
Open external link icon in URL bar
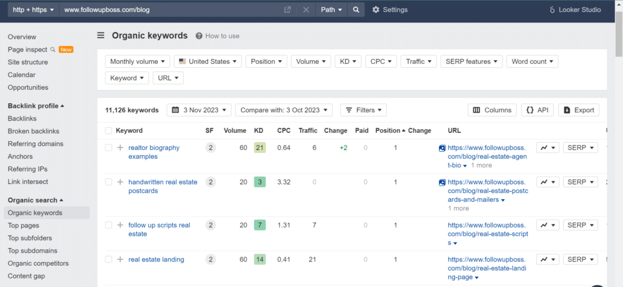coord(287,10)
